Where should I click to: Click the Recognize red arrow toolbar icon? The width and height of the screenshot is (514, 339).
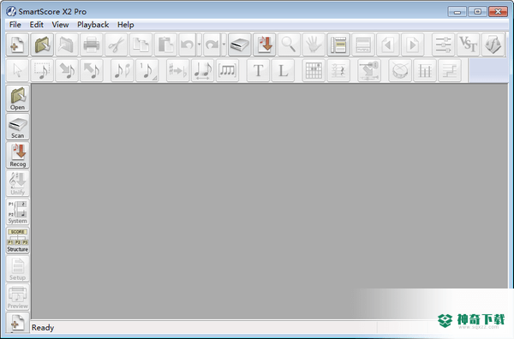pos(264,45)
